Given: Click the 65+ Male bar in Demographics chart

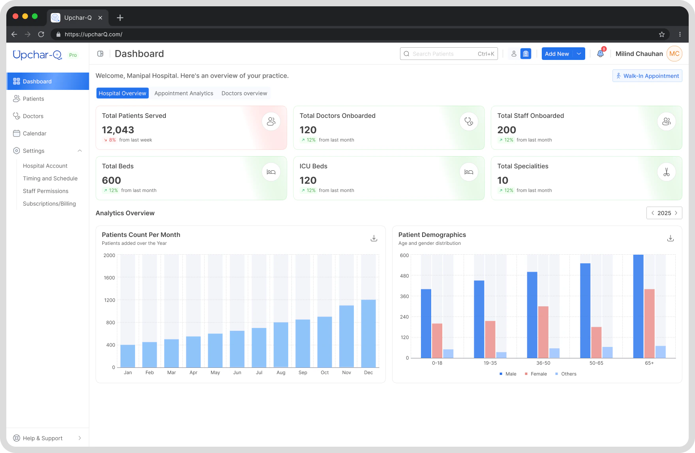Looking at the screenshot, I should coord(638,306).
